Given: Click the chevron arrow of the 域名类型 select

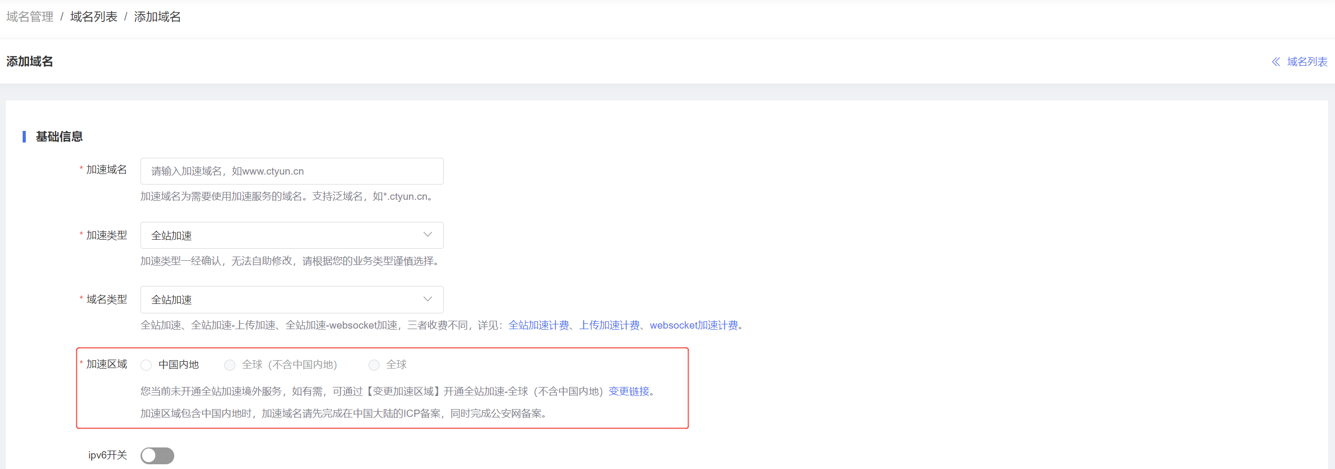Looking at the screenshot, I should point(427,299).
